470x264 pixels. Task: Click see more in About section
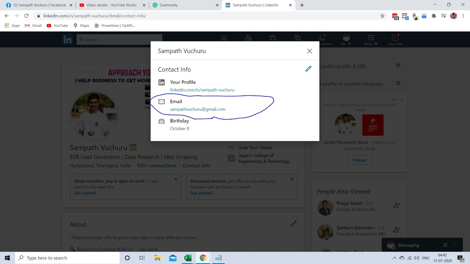point(149,249)
